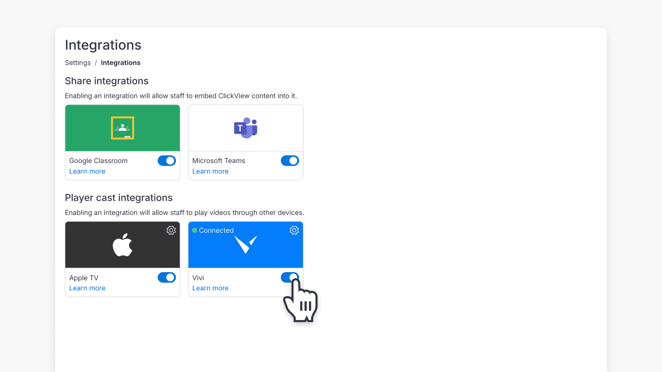This screenshot has height=372, width=662.
Task: Select the Microsoft Teams logo
Action: (245, 128)
